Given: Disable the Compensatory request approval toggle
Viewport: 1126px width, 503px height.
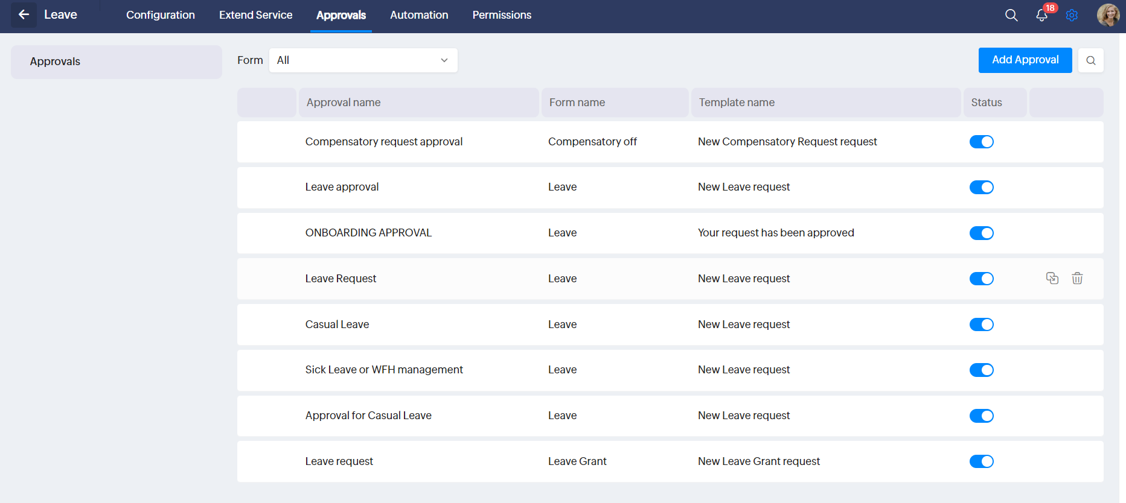Looking at the screenshot, I should tap(981, 142).
